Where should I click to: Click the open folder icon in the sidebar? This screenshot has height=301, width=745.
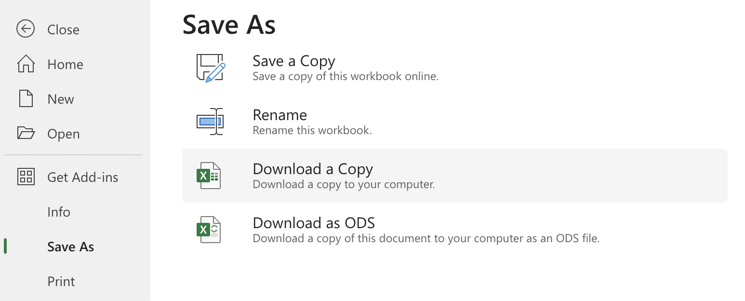pyautogui.click(x=26, y=133)
